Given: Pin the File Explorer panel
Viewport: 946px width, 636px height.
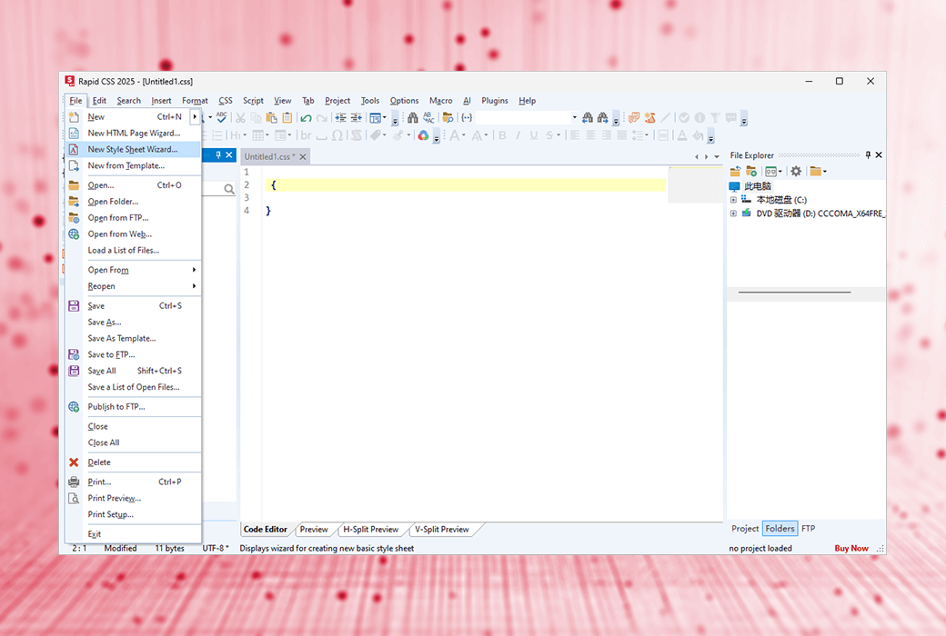Looking at the screenshot, I should point(868,155).
